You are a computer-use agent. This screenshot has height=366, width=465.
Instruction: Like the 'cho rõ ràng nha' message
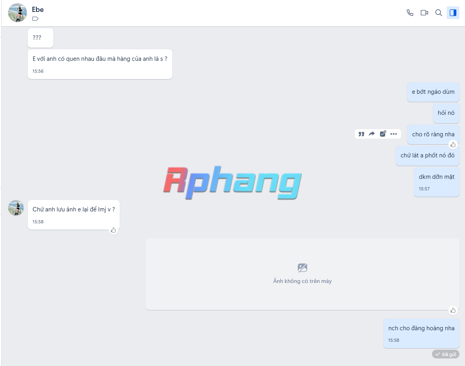[453, 145]
